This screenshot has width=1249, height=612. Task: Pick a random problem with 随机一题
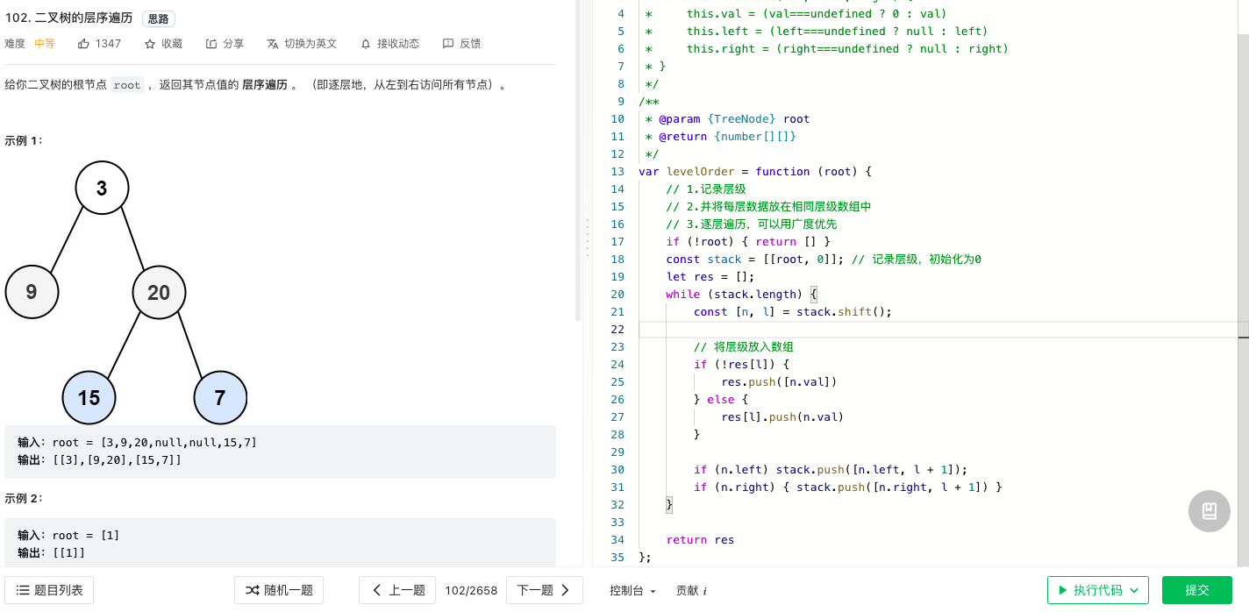click(279, 590)
